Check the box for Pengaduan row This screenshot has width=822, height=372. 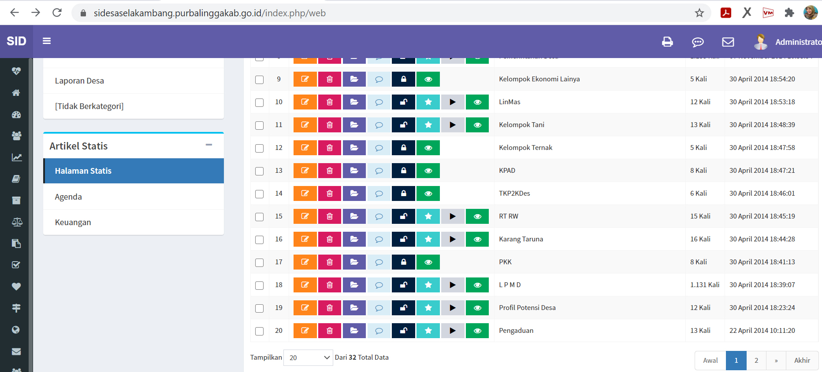(x=260, y=331)
